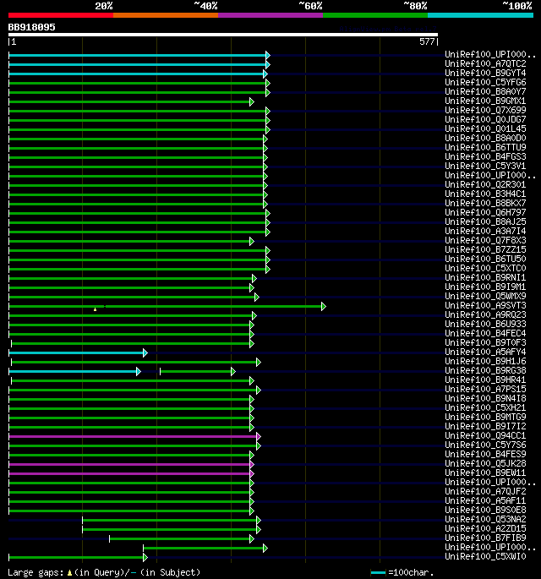Select the label UniRef100_C5XH21
This screenshot has height=579, width=541.
click(x=485, y=407)
